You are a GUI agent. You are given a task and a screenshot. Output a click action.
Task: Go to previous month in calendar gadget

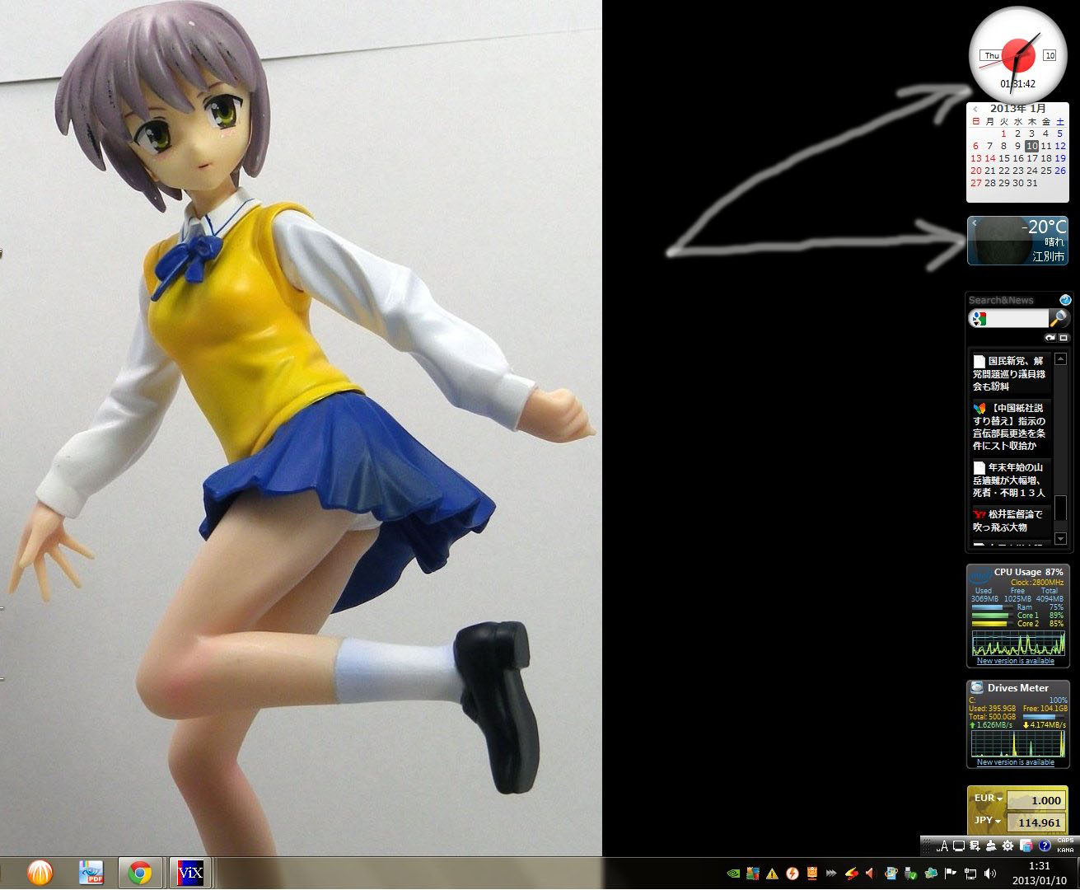tap(975, 109)
